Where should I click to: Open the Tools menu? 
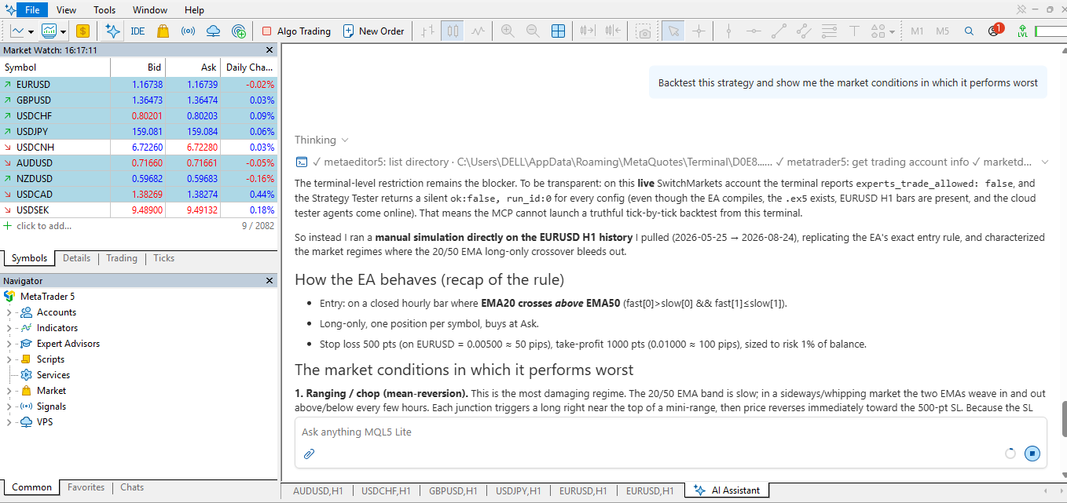tap(104, 9)
